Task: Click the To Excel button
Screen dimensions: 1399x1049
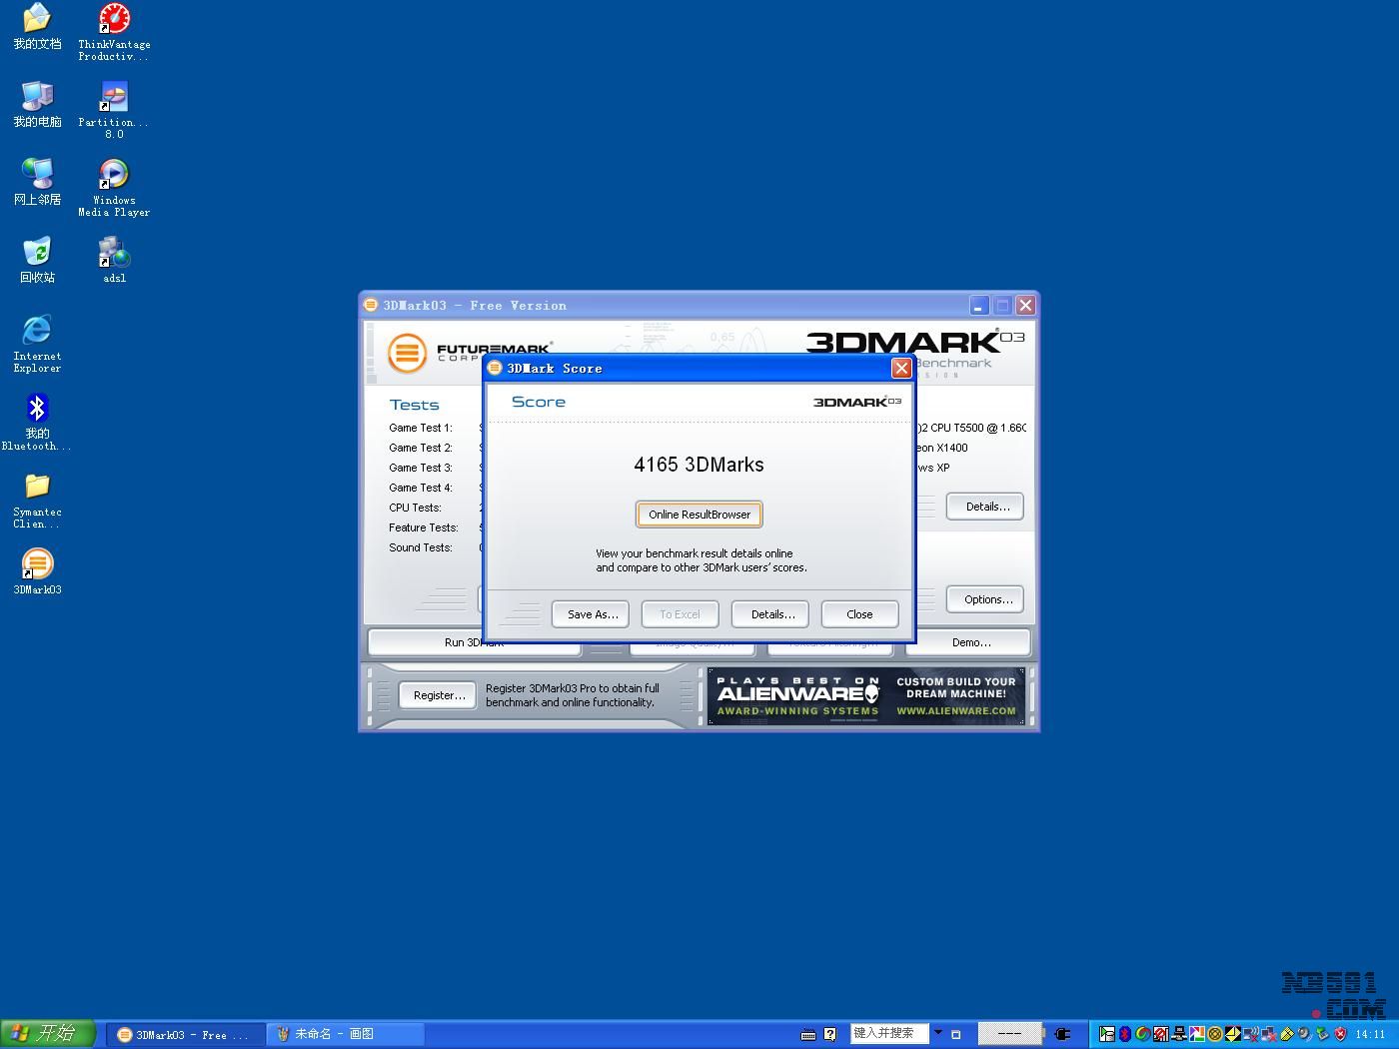Action: pyautogui.click(x=680, y=614)
